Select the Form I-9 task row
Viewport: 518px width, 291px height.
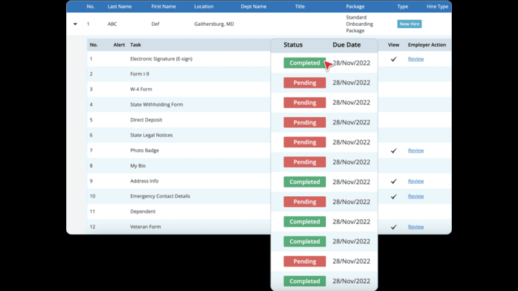[140, 74]
